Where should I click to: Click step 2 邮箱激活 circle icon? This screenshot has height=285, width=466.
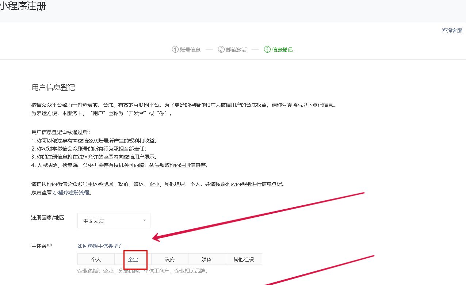pyautogui.click(x=222, y=49)
